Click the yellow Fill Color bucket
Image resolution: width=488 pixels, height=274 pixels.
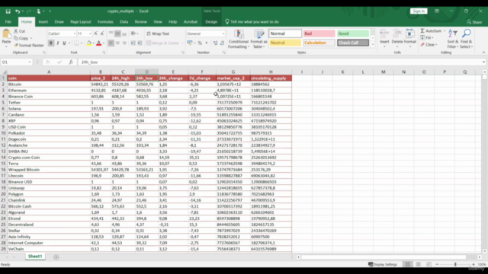88,43
